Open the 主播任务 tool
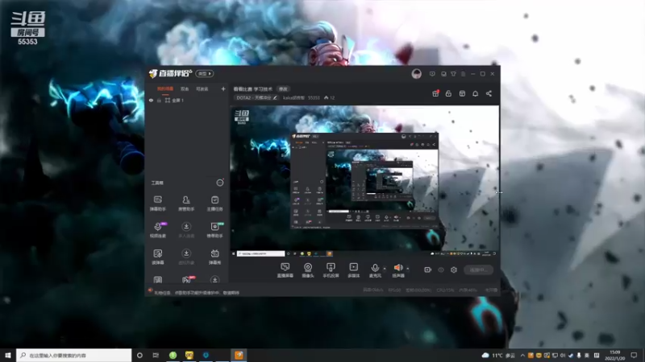 [x=214, y=204]
